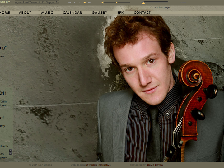Skip to the next track
This screenshot has width=224, height=168.
89,2
